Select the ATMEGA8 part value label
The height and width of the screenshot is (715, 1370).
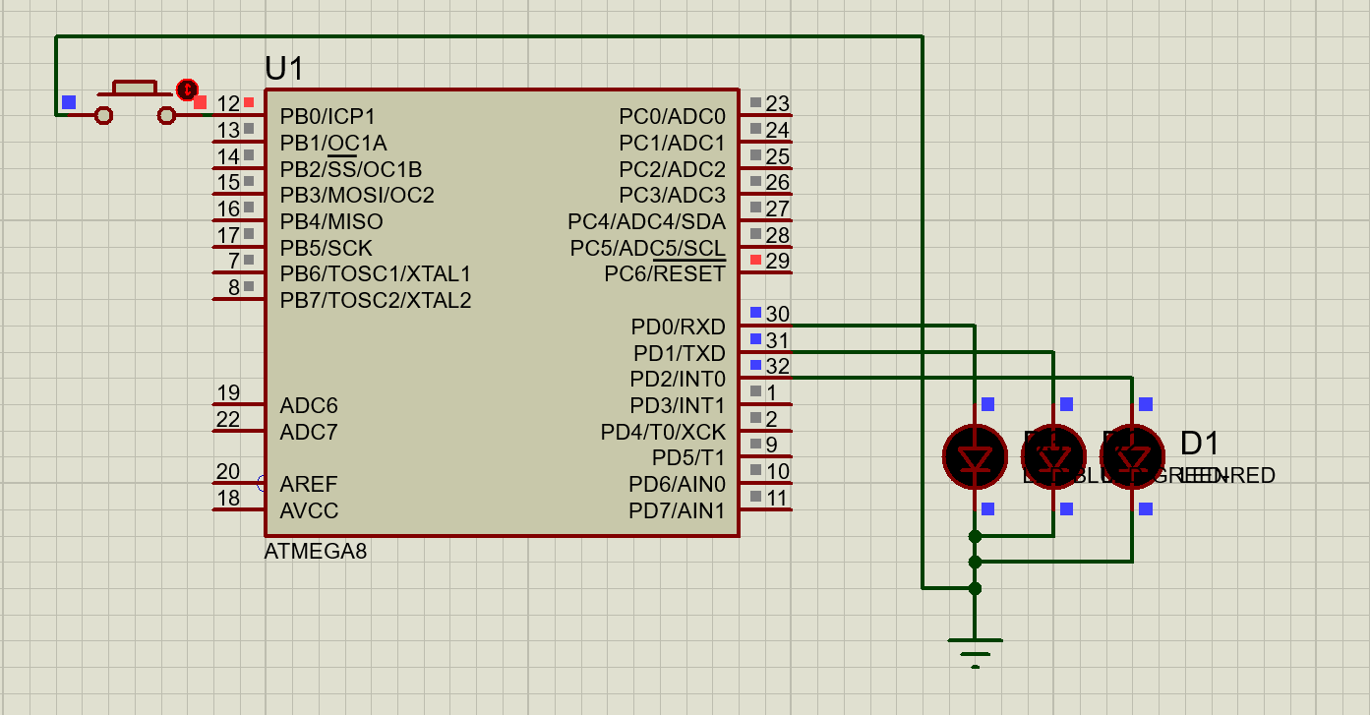(316, 552)
